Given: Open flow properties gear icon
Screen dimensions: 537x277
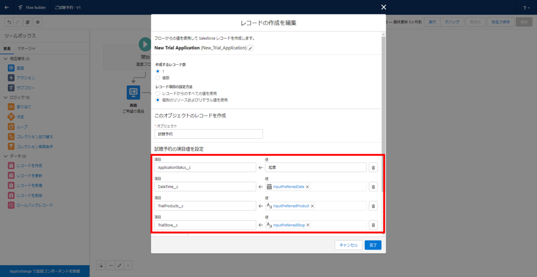Looking at the screenshot, I should tap(38, 22).
